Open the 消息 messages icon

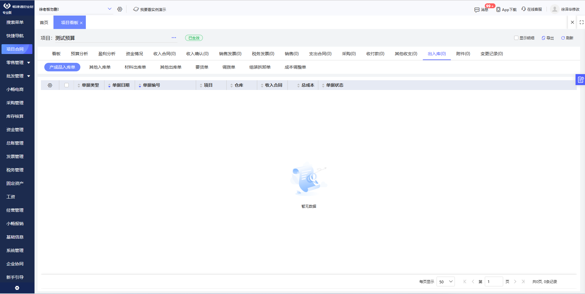coord(477,9)
